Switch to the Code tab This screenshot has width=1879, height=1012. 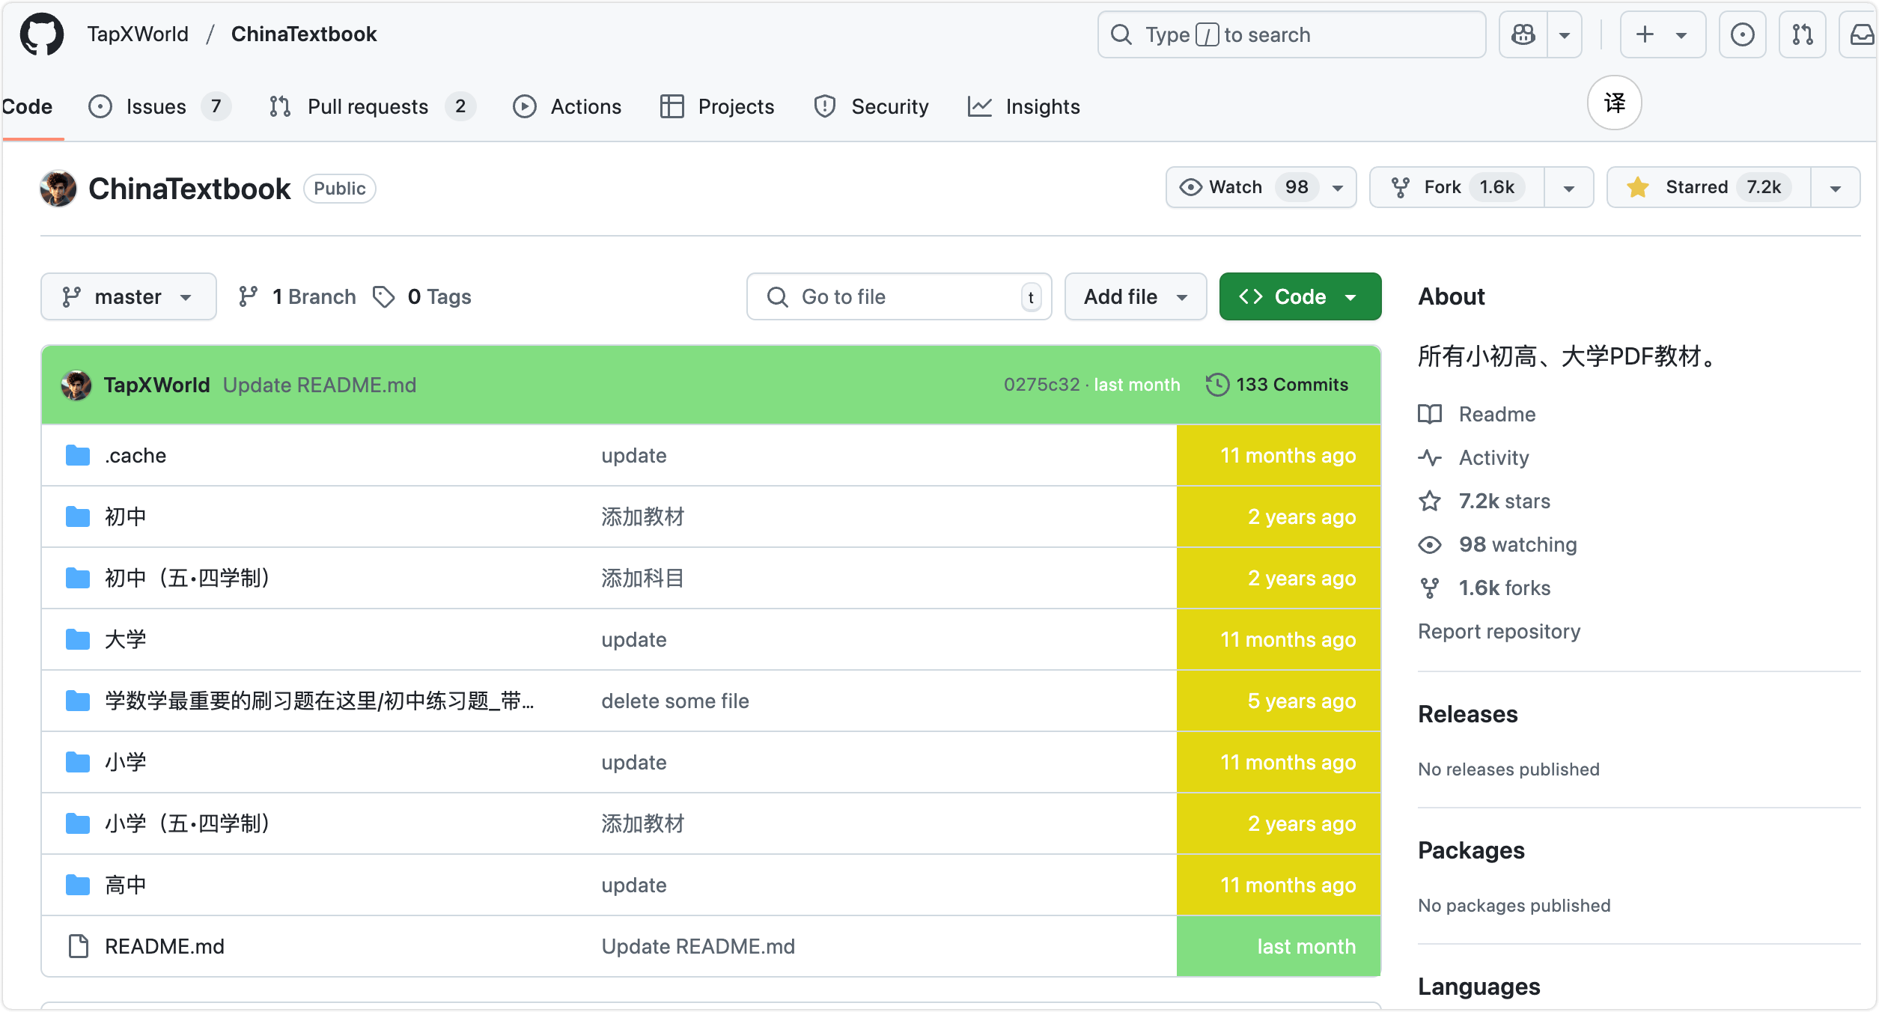click(x=27, y=106)
